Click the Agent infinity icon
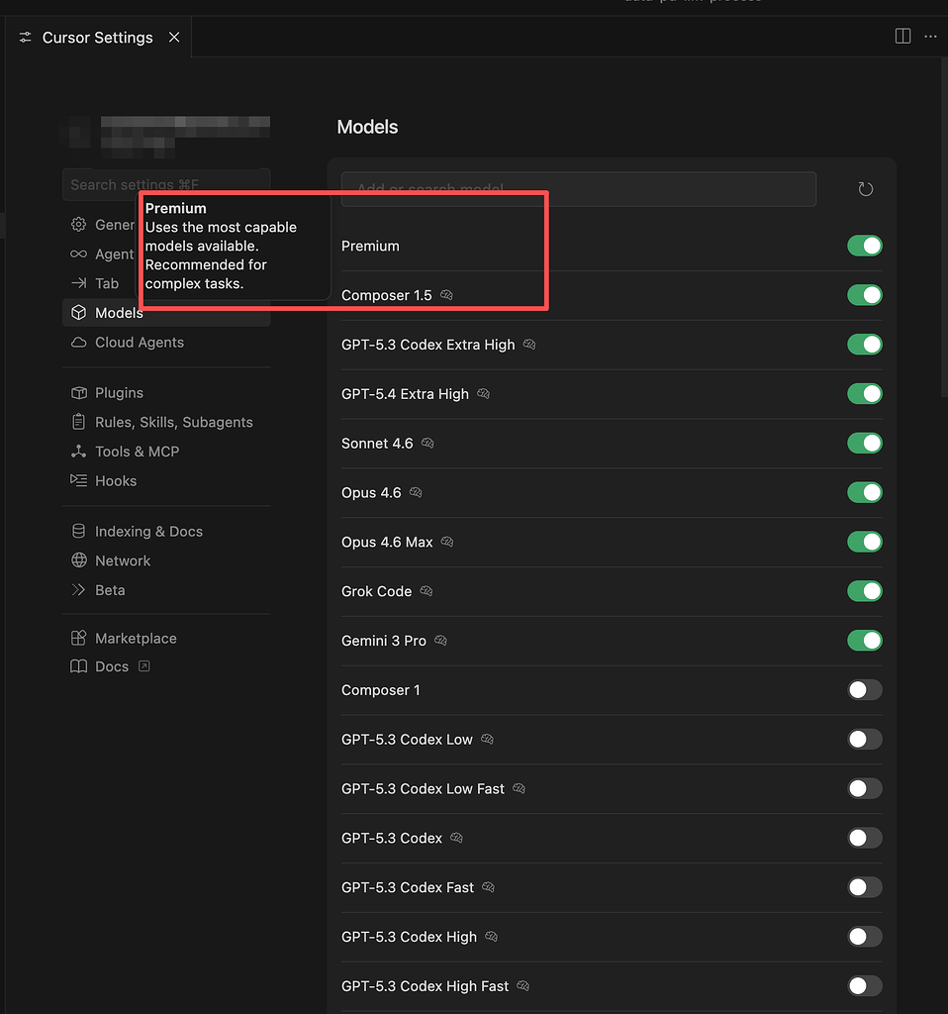 click(79, 254)
